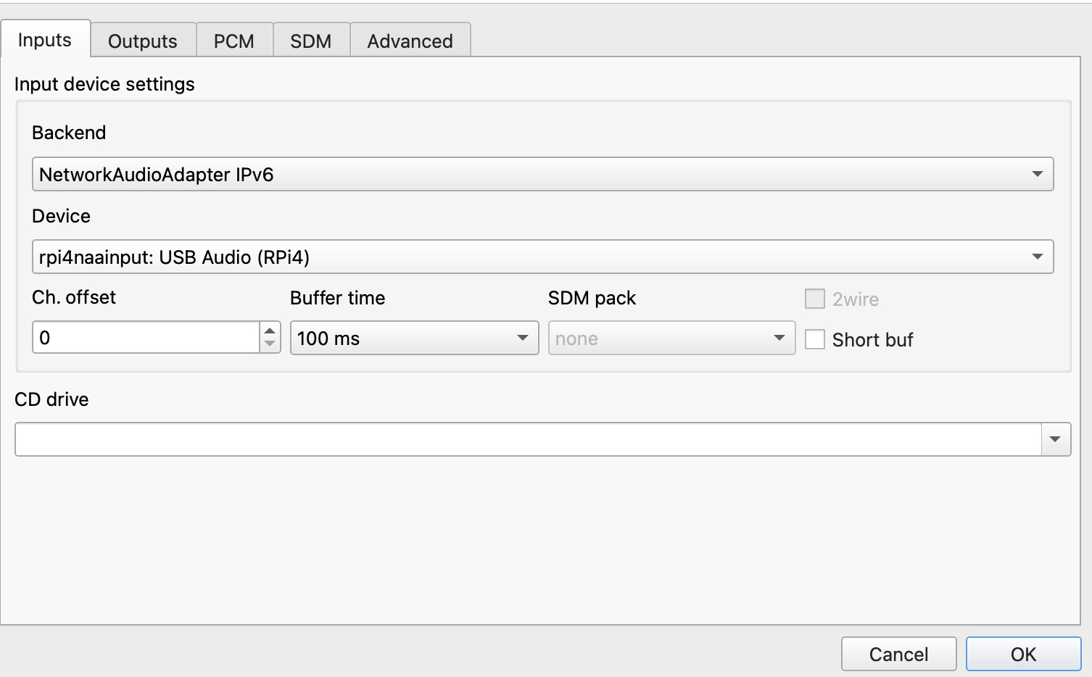The height and width of the screenshot is (677, 1092).
Task: Toggle the 2wire checkbox
Action: coord(815,299)
